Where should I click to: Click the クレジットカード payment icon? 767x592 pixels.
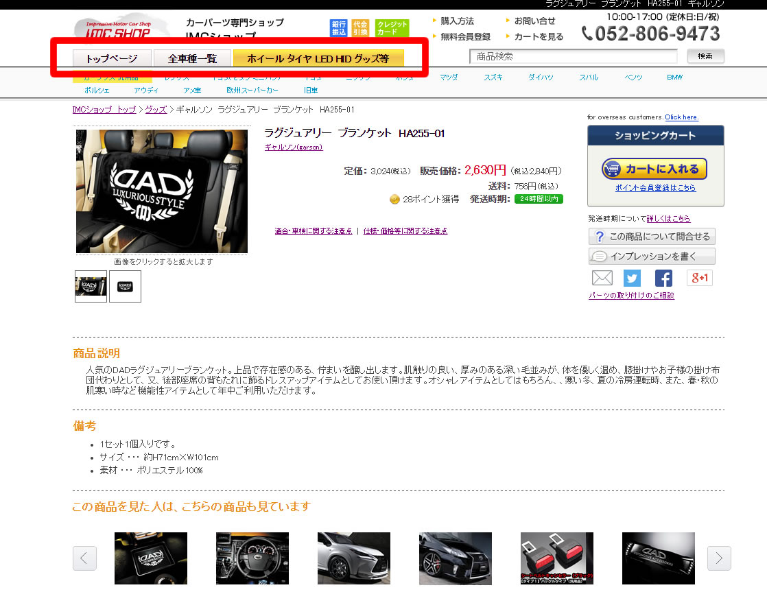[x=392, y=28]
